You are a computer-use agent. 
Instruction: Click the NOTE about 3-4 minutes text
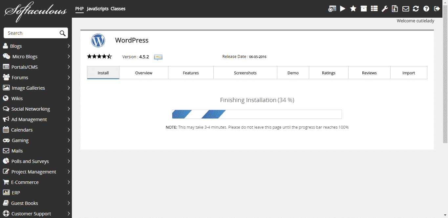[x=257, y=127]
